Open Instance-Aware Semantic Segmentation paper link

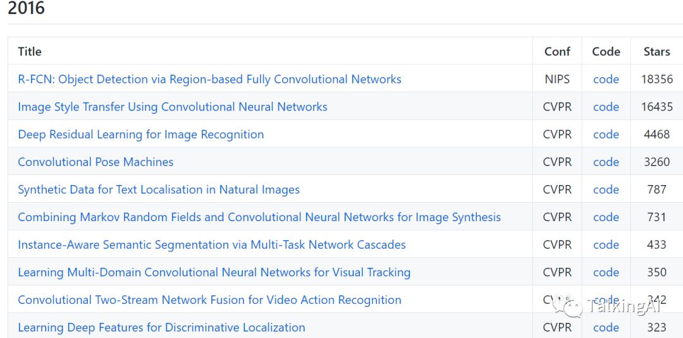212,245
